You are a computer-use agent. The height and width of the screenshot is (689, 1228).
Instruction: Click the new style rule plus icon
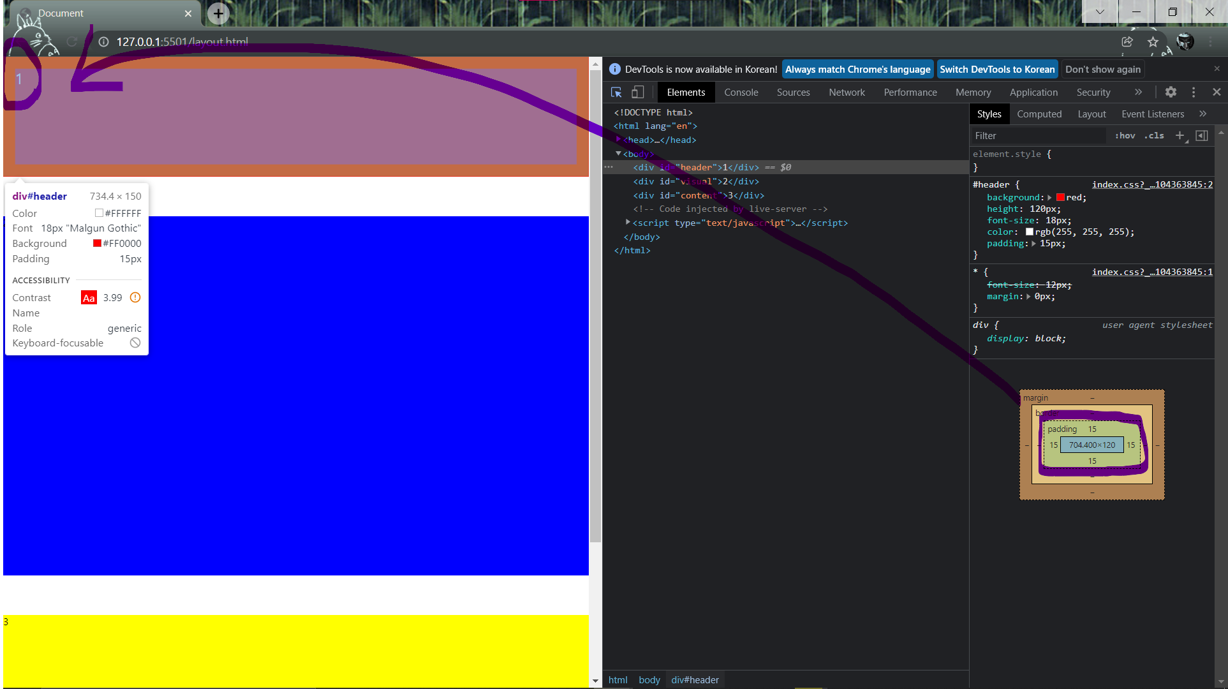click(x=1180, y=135)
